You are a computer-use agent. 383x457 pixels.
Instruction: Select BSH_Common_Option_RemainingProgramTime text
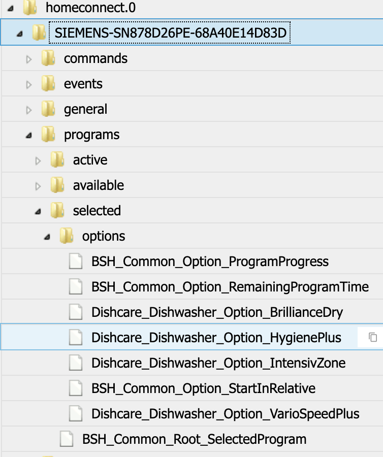coord(230,287)
